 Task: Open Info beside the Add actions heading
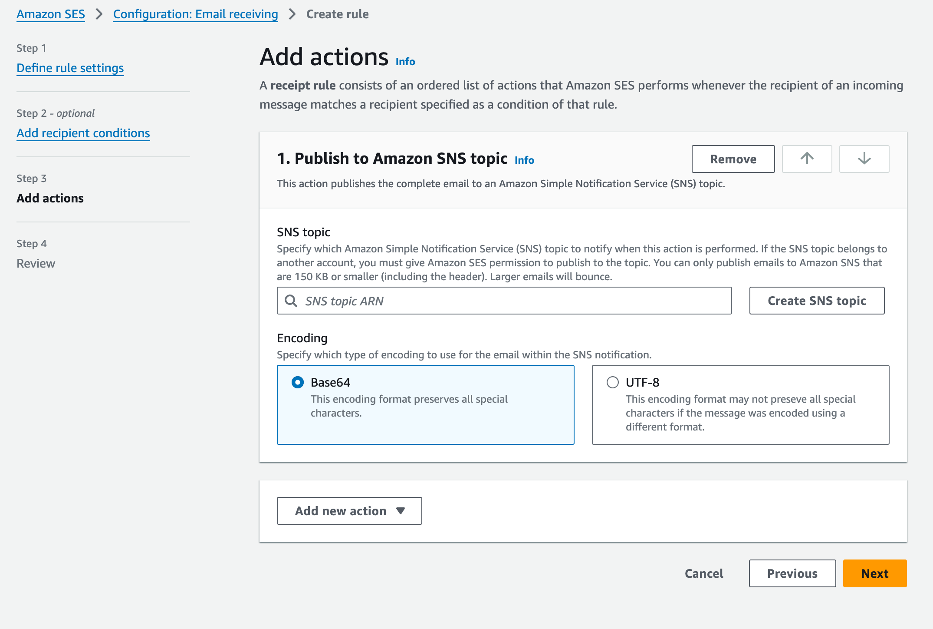click(404, 62)
